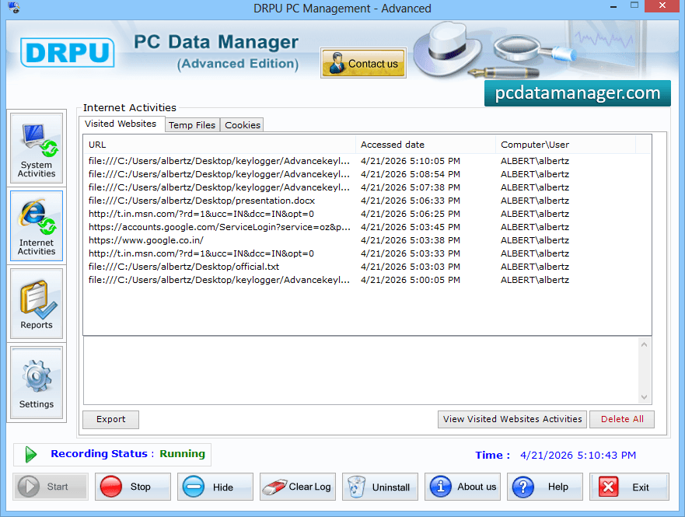This screenshot has height=517, width=685.
Task: Switch to the Cookies tab
Action: pos(243,125)
